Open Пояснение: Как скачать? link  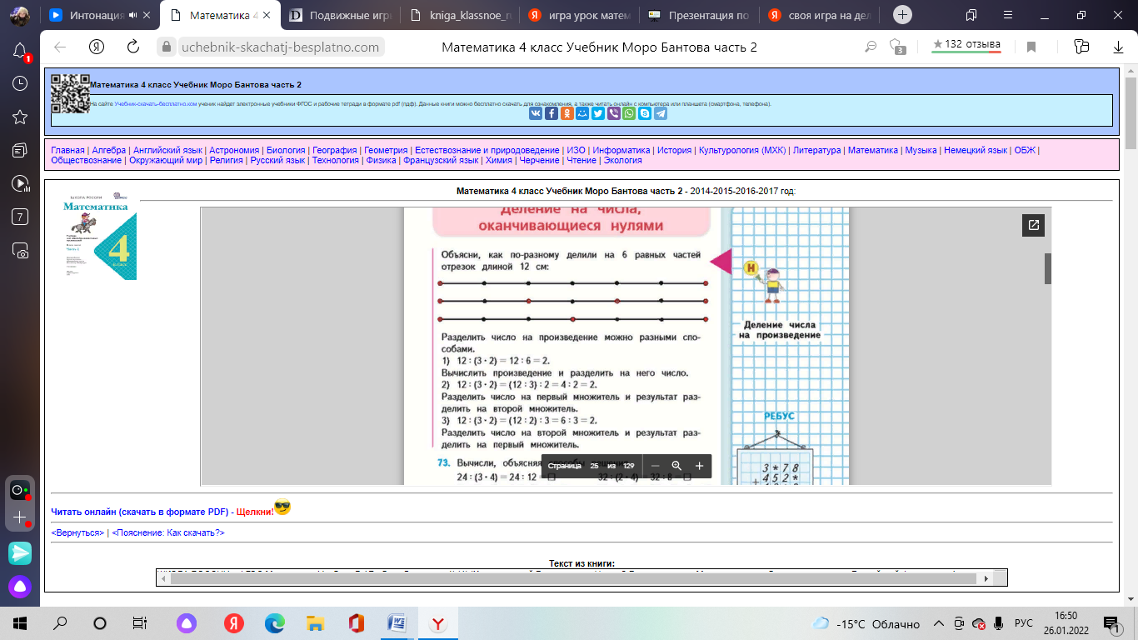tap(168, 532)
